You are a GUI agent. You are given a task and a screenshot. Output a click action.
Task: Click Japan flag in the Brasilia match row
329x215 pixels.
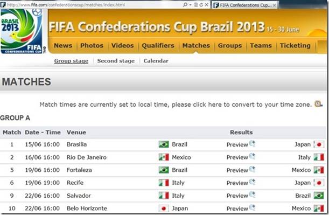pyautogui.click(x=319, y=144)
